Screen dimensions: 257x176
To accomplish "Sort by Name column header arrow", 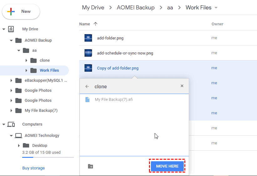I will (x=95, y=24).
